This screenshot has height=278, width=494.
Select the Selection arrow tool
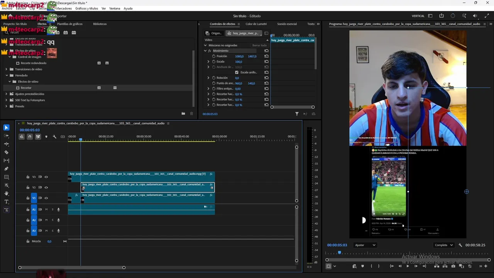tap(7, 127)
